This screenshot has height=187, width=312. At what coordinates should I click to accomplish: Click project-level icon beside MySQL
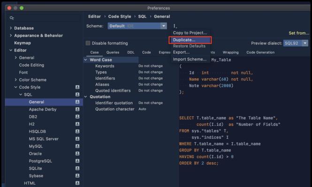[77, 146]
